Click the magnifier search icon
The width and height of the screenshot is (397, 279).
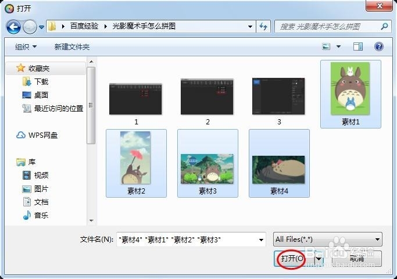385,26
